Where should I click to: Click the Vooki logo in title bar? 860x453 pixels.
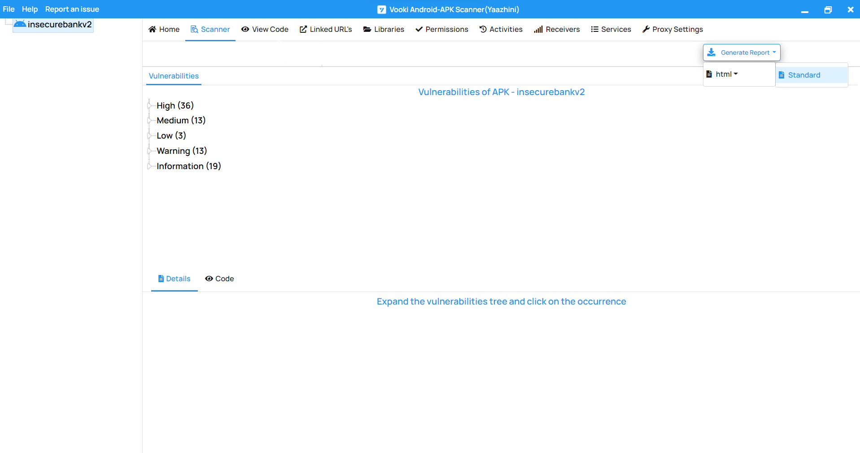pyautogui.click(x=382, y=9)
